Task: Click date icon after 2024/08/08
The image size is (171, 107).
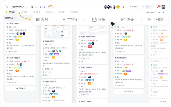Action: point(97,40)
